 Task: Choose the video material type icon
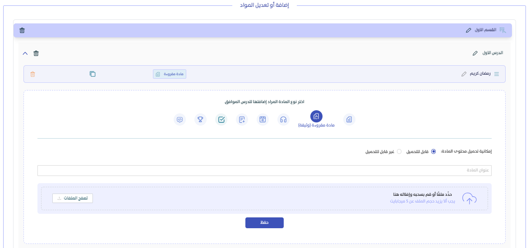point(263,120)
